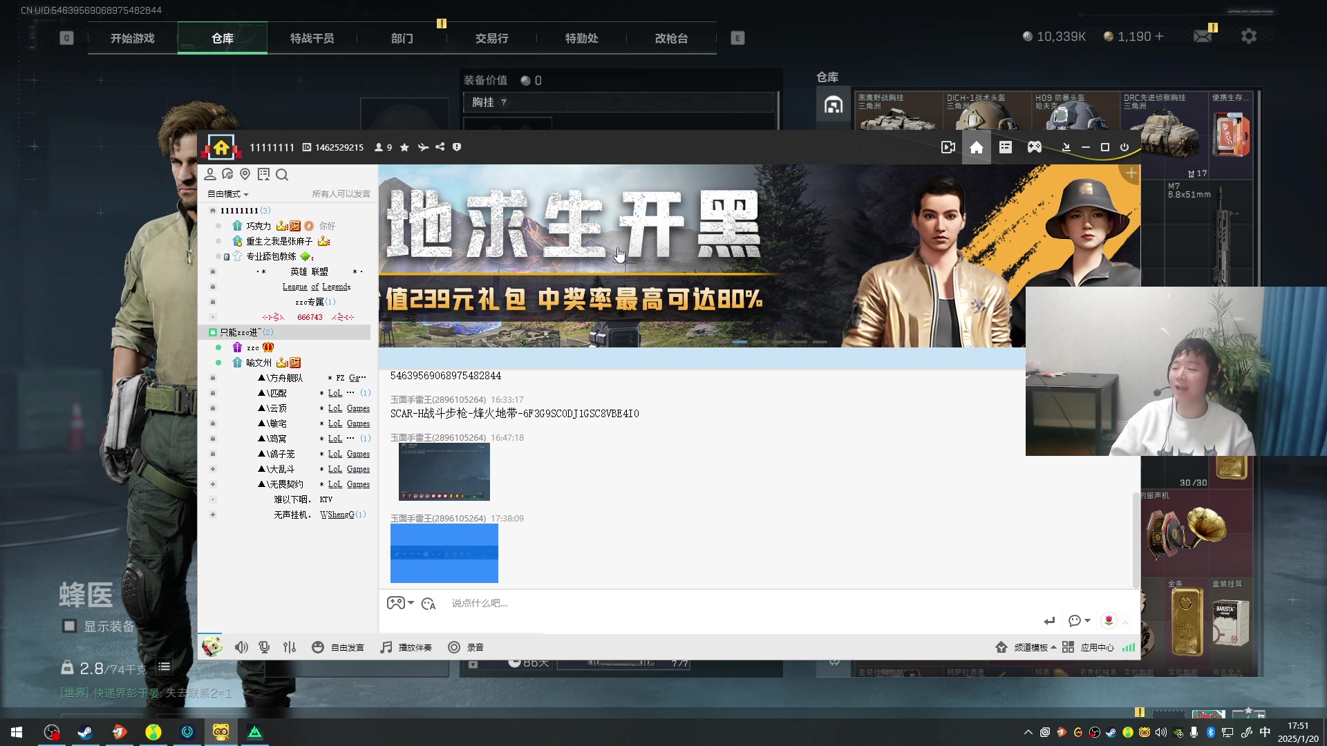1327x746 pixels.
Task: Expand the 无声挂机 channel node
Action: [213, 515]
